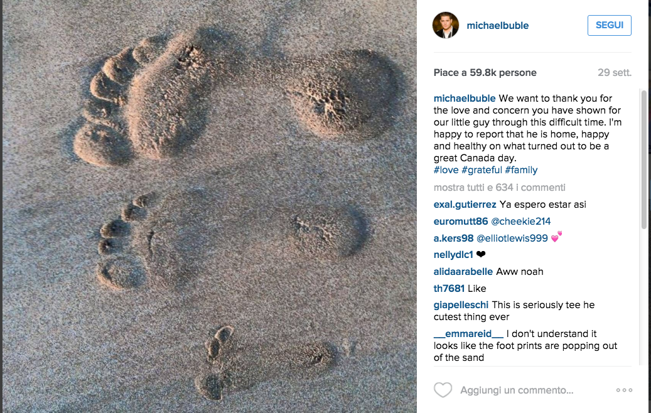
Task: Click the #love hashtag
Action: coord(446,170)
